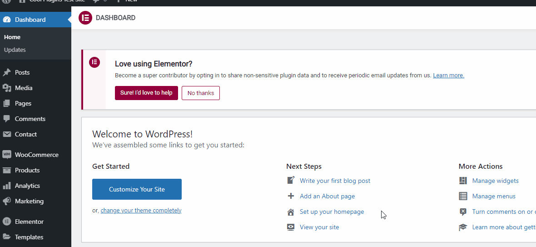The height and width of the screenshot is (247, 536).
Task: Click the DASHBOARD title text in header
Action: (115, 18)
